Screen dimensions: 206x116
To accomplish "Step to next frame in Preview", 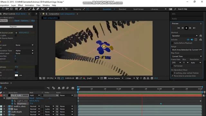I will (x=190, y=28).
